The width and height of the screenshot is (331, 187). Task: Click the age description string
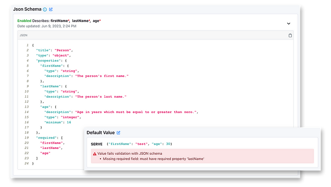pos(136,112)
